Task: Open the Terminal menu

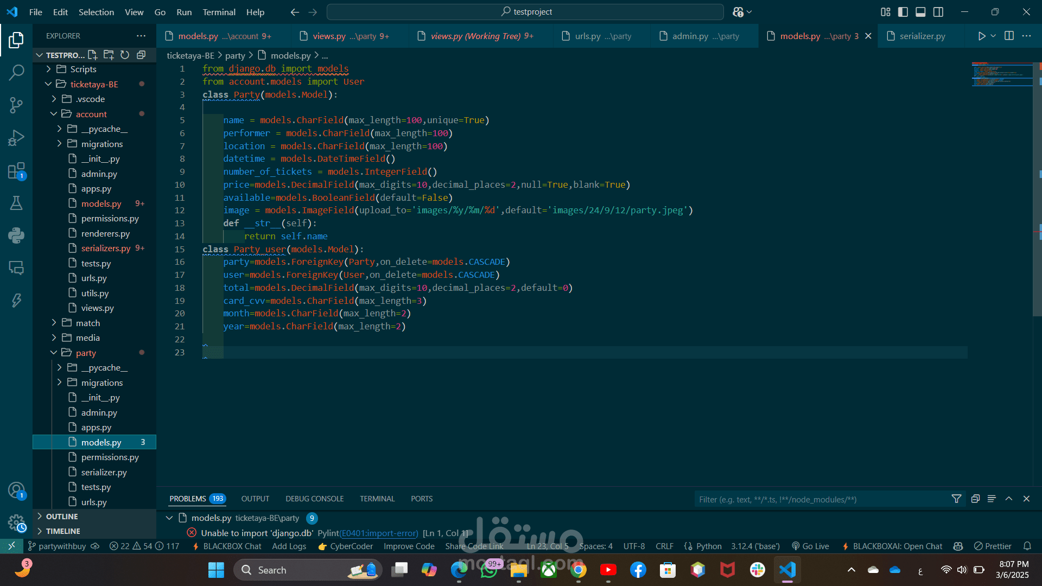Action: click(219, 12)
